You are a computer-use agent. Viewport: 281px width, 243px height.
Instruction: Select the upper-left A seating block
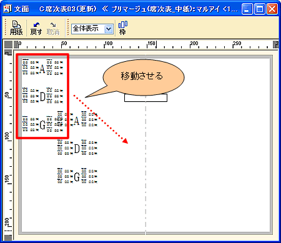pos(42,67)
